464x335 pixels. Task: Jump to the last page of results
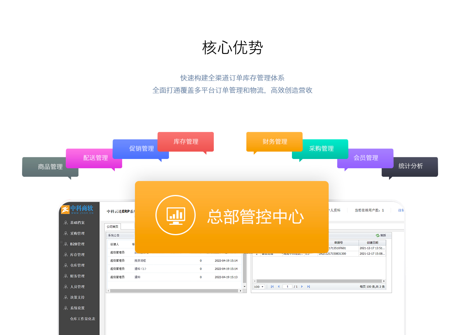click(308, 287)
